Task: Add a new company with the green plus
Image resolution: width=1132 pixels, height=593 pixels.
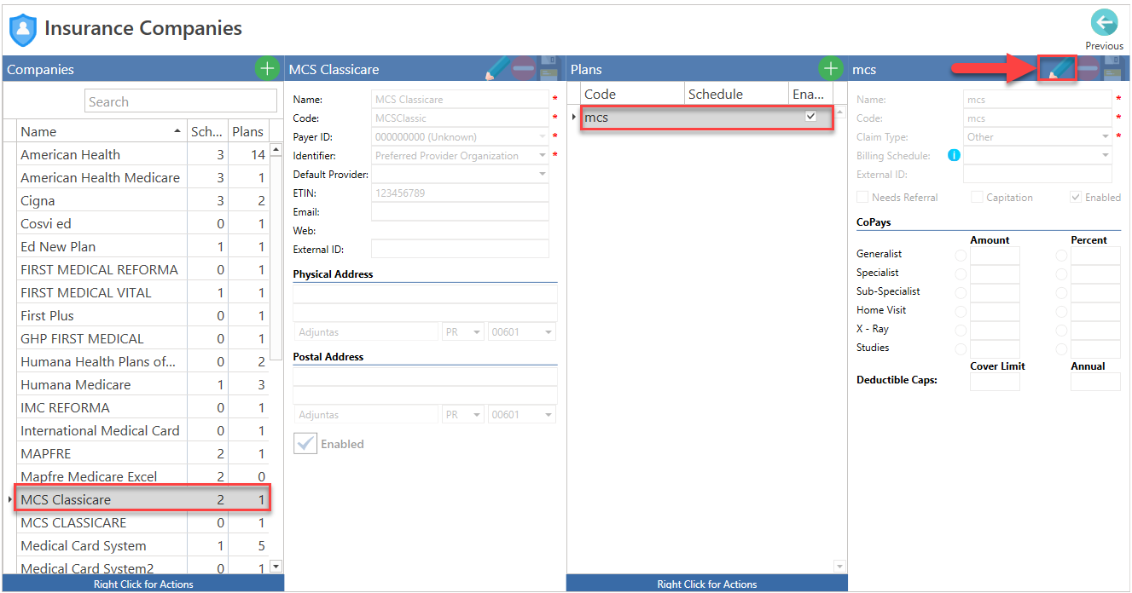Action: (267, 69)
